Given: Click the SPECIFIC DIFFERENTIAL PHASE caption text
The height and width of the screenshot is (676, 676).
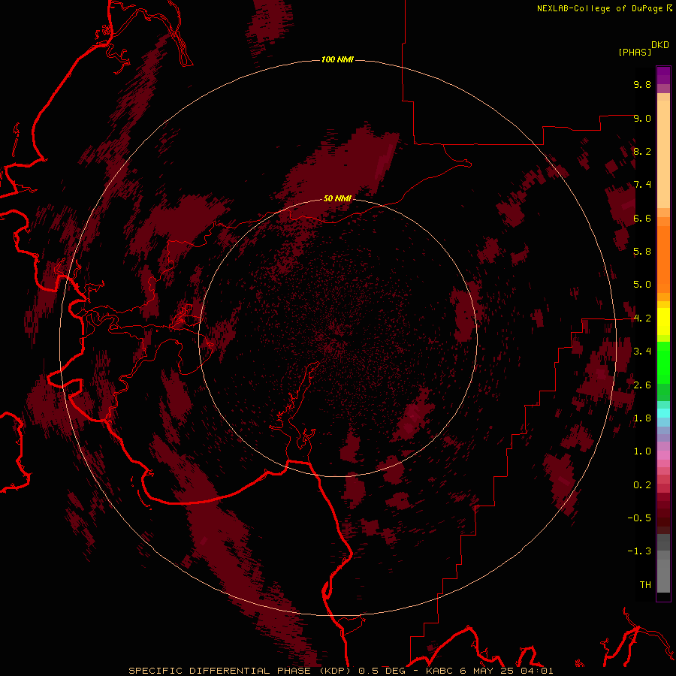Looking at the screenshot, I should click(219, 671).
